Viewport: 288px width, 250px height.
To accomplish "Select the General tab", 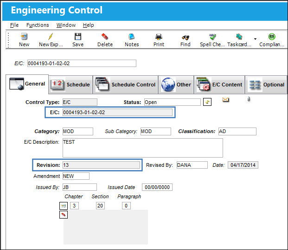I will 27,84.
